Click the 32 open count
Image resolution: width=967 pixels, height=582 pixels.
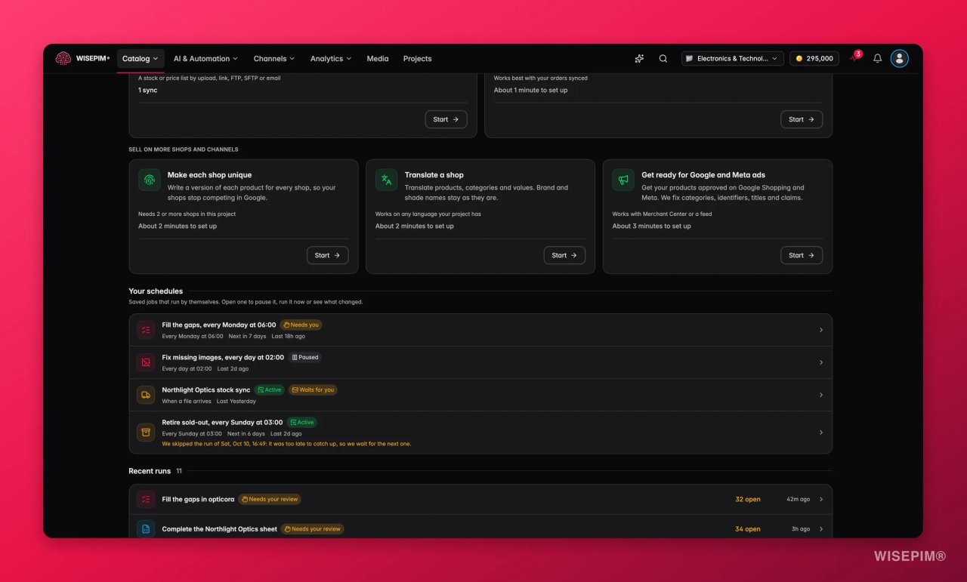coord(748,499)
